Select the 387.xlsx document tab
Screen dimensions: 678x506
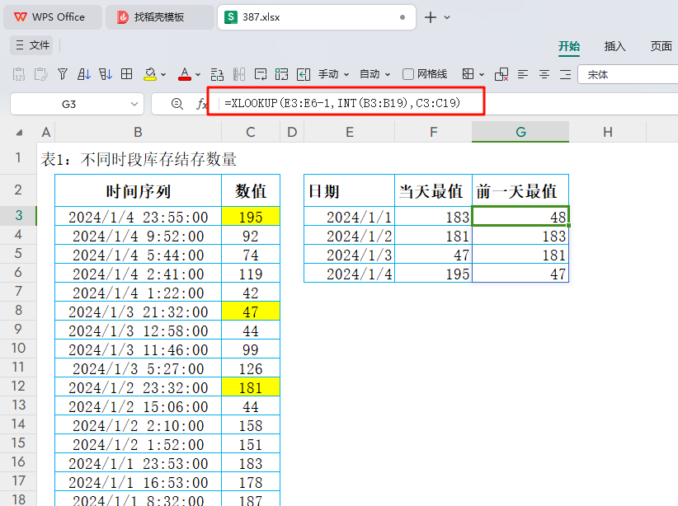[x=317, y=17]
